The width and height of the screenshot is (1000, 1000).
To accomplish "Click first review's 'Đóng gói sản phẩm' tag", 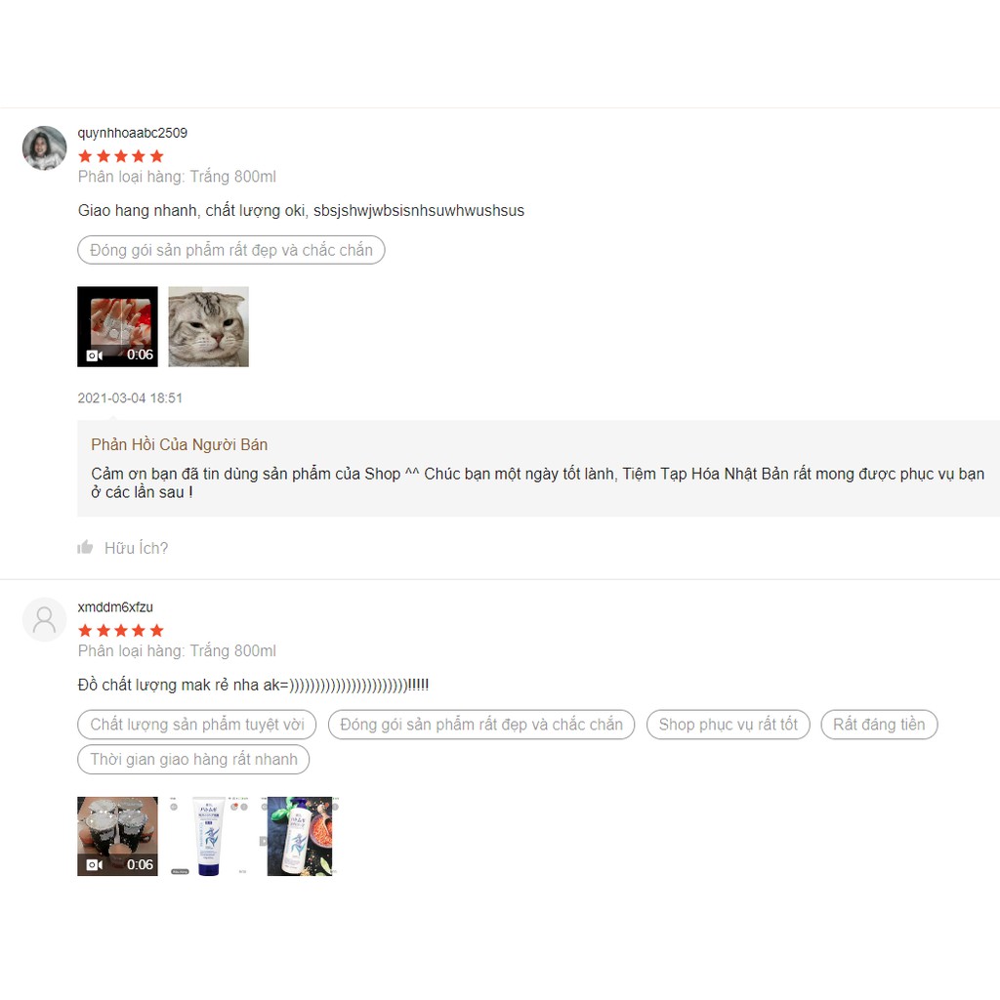I will (231, 250).
